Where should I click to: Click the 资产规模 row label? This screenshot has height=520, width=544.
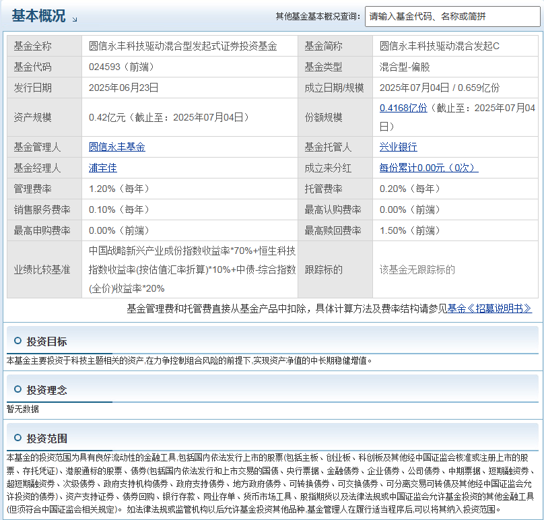[32, 117]
